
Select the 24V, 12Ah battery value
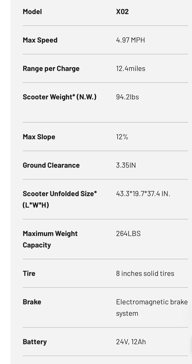pos(131,342)
